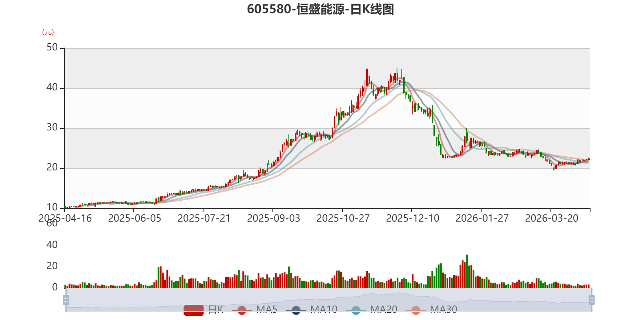Click the 2026-01-27 date label

(482, 218)
